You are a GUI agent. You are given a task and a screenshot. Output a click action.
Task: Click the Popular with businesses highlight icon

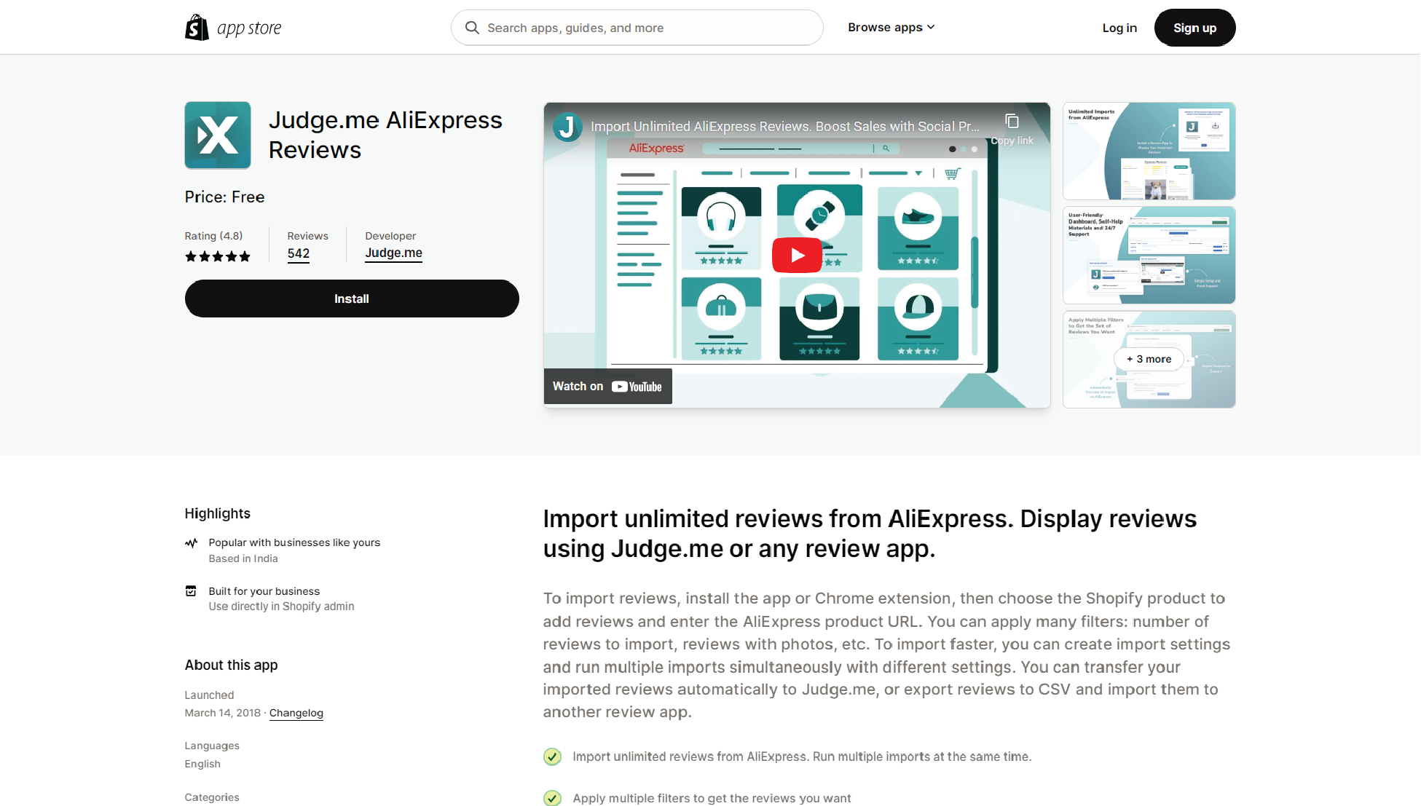191,543
